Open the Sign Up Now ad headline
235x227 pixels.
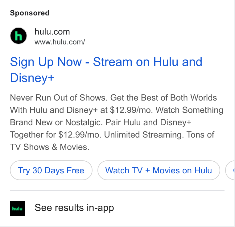pyautogui.click(x=106, y=70)
